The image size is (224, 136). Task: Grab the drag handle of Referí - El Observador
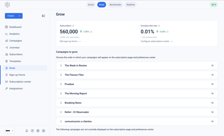pyautogui.click(x=61, y=112)
